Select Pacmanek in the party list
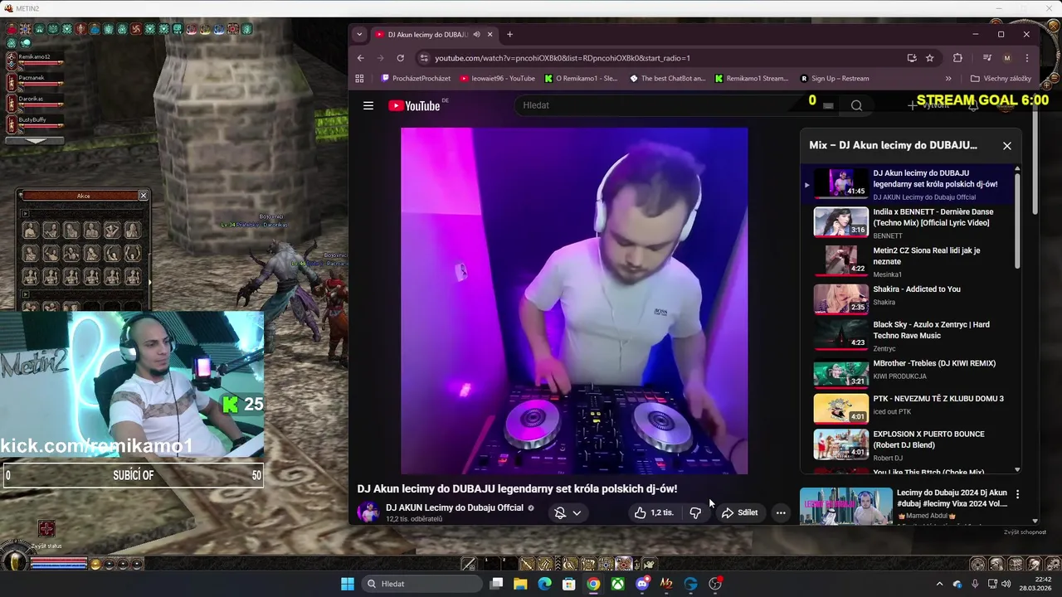1062x597 pixels. tap(35, 82)
